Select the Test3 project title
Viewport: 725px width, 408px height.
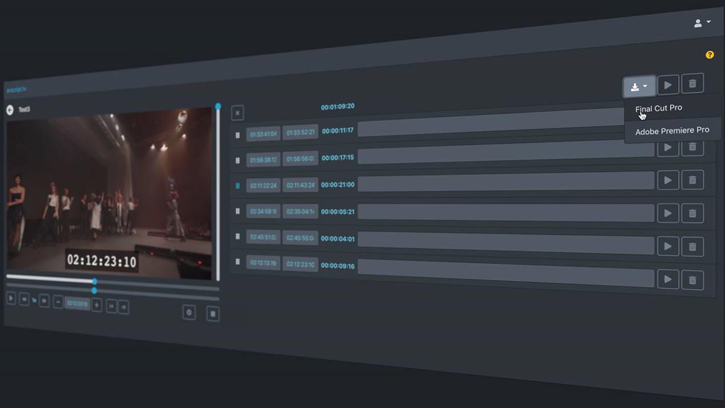pyautogui.click(x=24, y=109)
